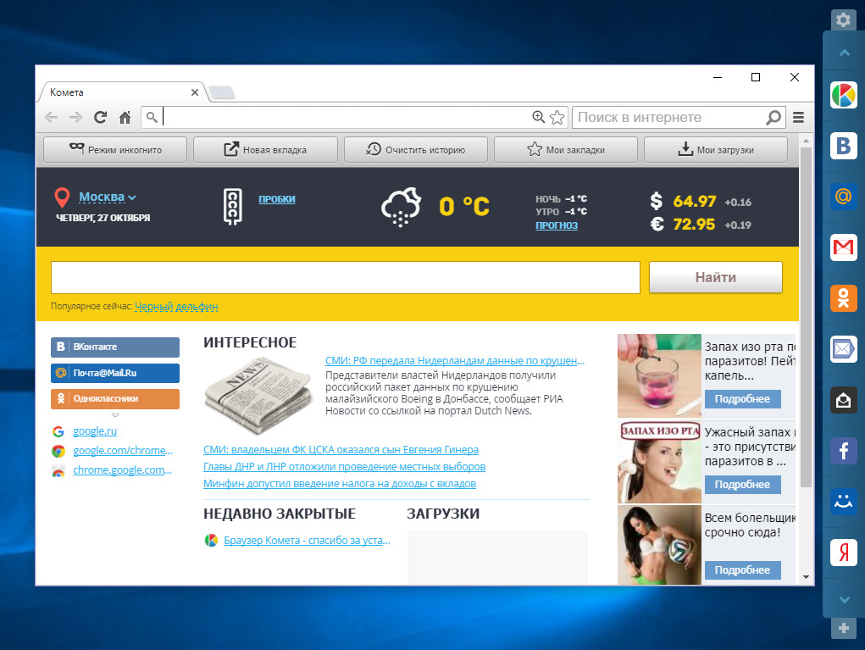Open VKontakte icon in right sidebar

[844, 146]
